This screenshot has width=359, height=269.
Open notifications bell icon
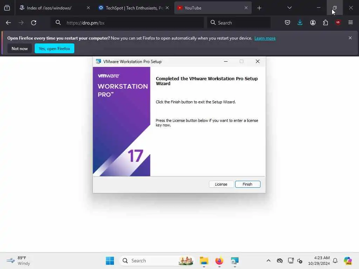(x=335, y=261)
